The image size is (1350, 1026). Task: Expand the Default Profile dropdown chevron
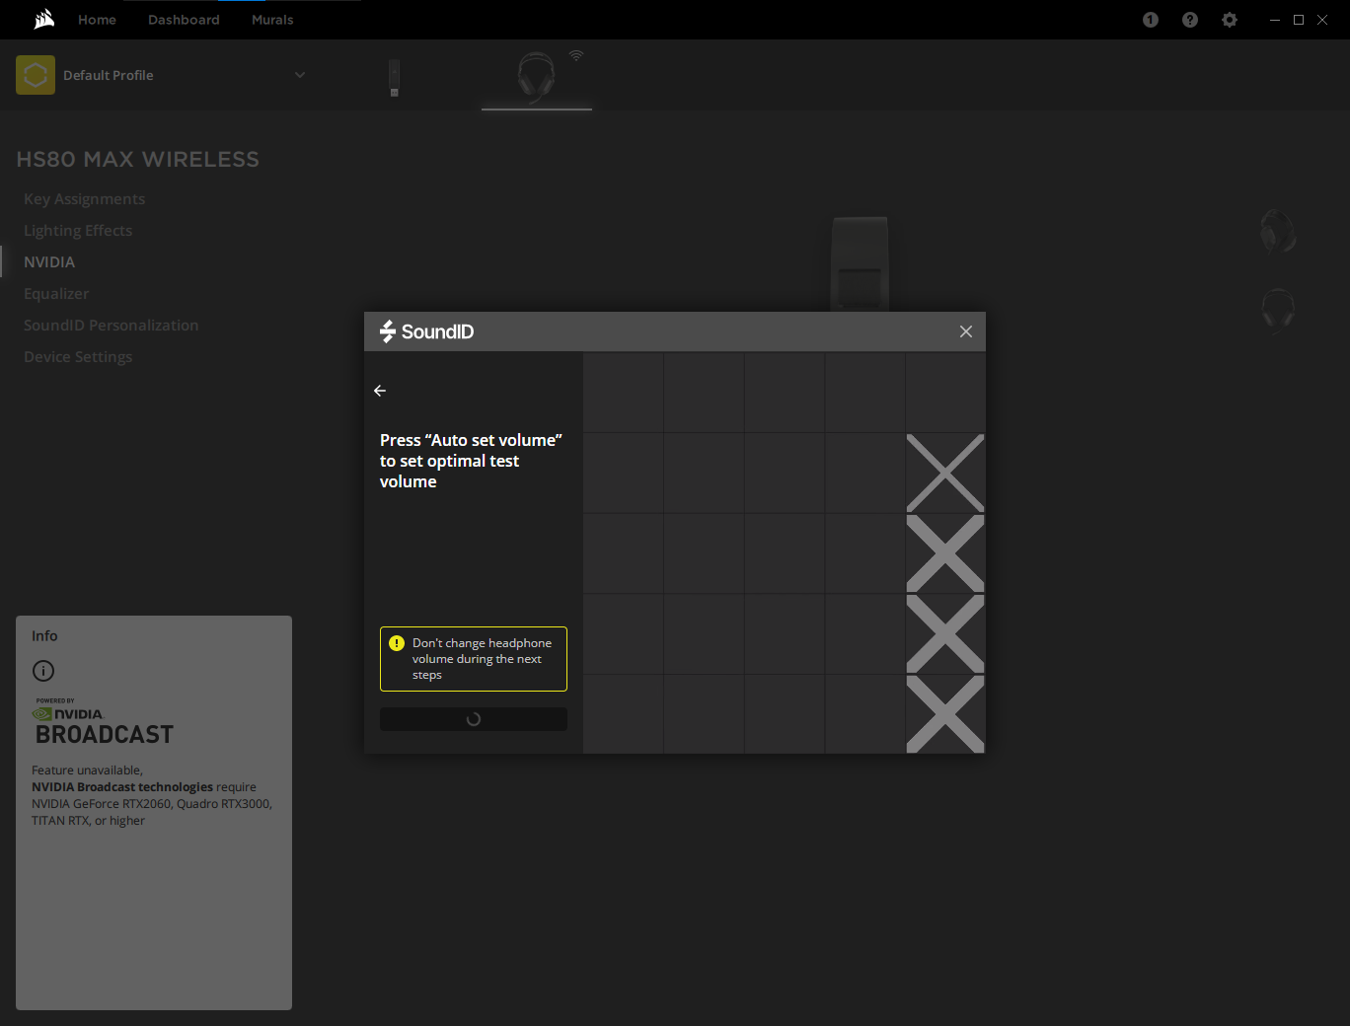pyautogui.click(x=300, y=75)
